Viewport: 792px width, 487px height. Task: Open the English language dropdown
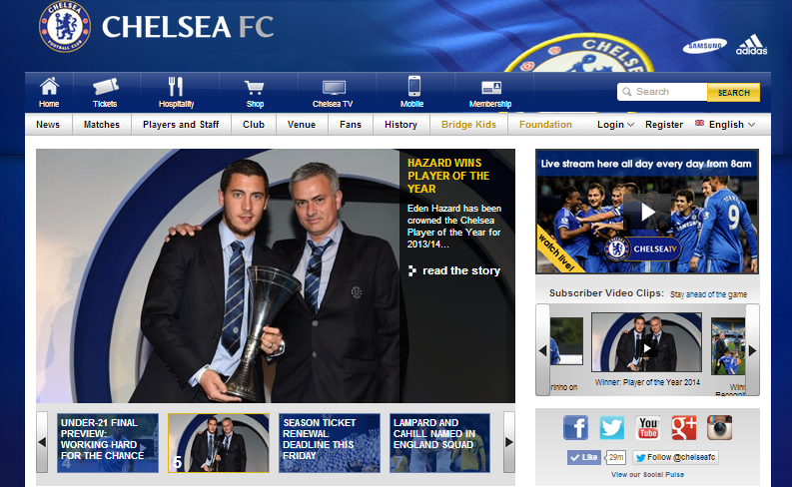tap(725, 124)
